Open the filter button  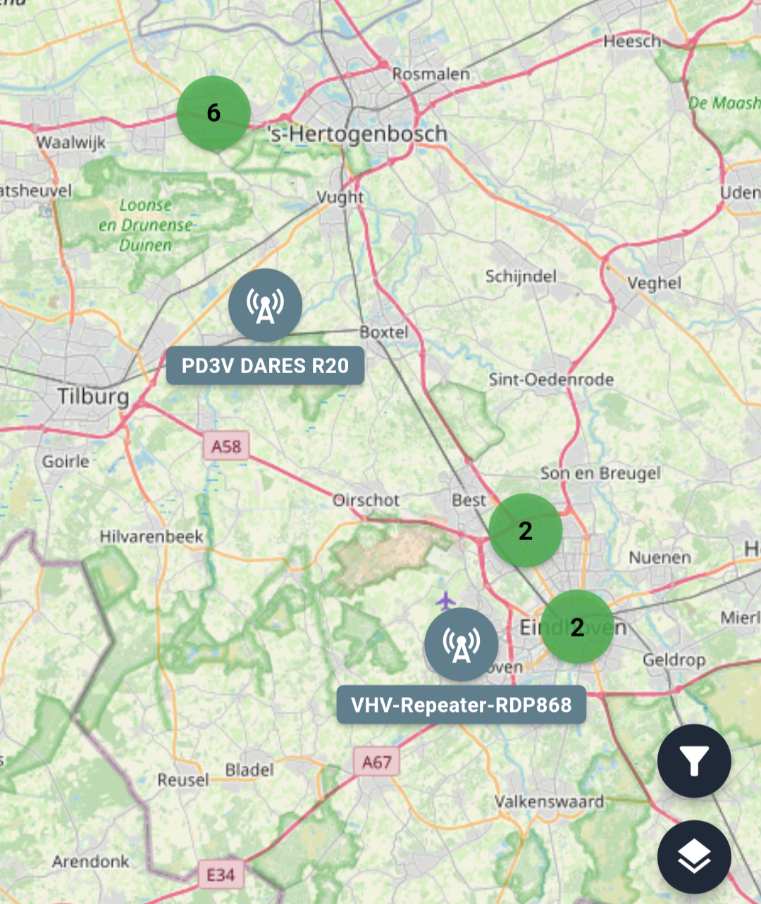[694, 760]
